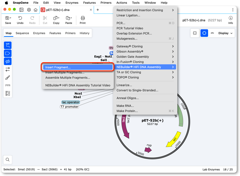This screenshot has width=240, height=176.
Task: Open Save options dropdown arrow
Action: coord(10,18)
